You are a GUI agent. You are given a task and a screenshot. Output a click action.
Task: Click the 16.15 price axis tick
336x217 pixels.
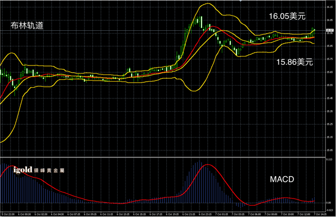[330, 7]
